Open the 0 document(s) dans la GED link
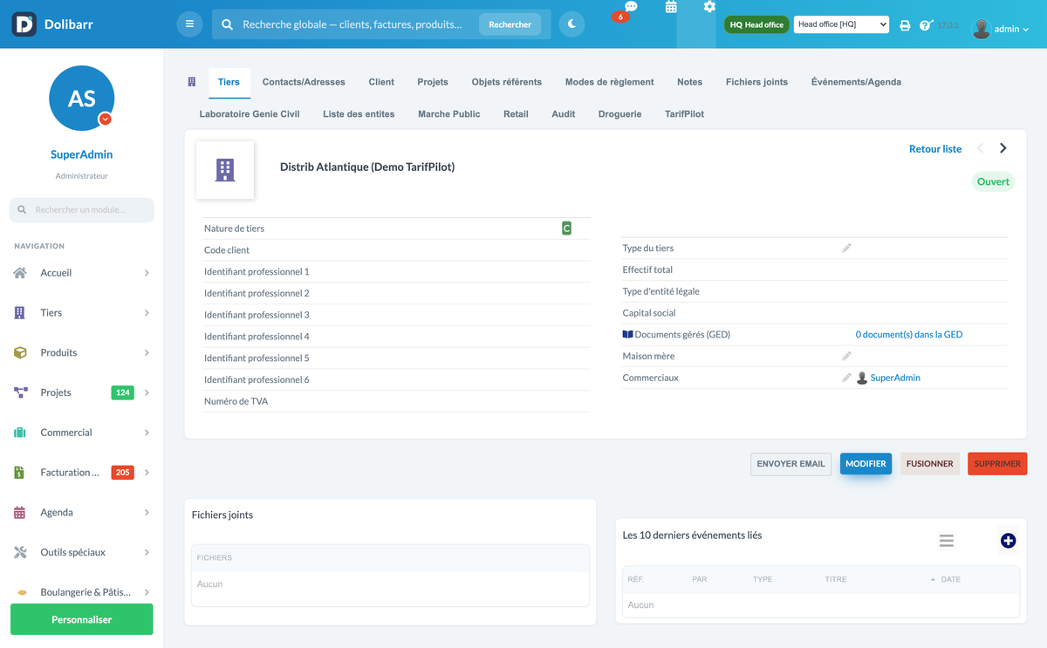Screen dimensions: 1047x648 [x=909, y=335]
